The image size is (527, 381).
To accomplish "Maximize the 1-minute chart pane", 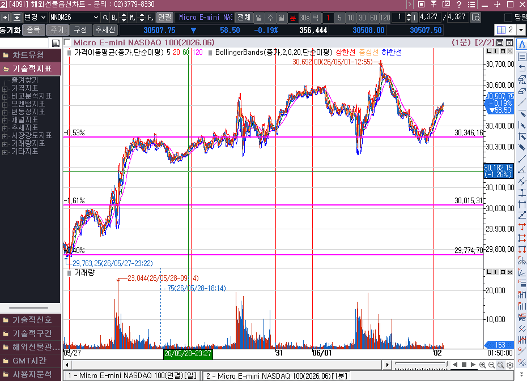I will pyautogui.click(x=500, y=42).
